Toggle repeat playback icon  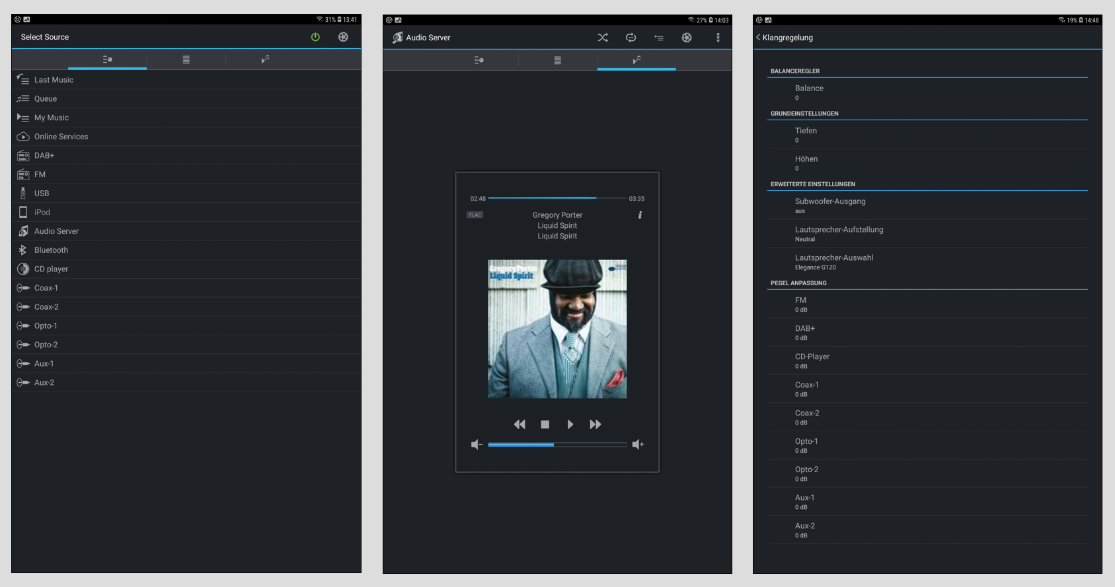coord(631,38)
